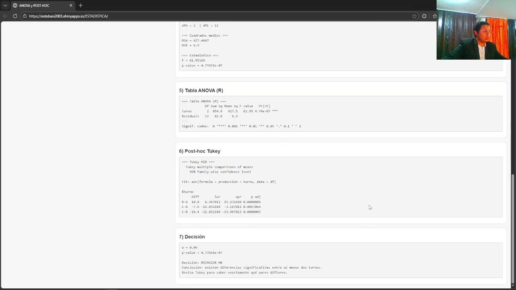Click the heading '6) Post-hoc Tukey'
The height and width of the screenshot is (290, 516).
(200, 151)
